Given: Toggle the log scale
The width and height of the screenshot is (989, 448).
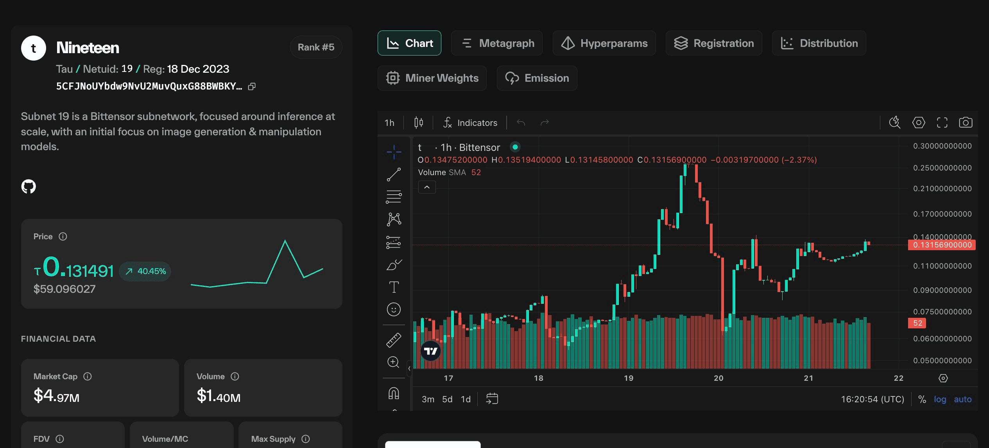Looking at the screenshot, I should point(940,399).
